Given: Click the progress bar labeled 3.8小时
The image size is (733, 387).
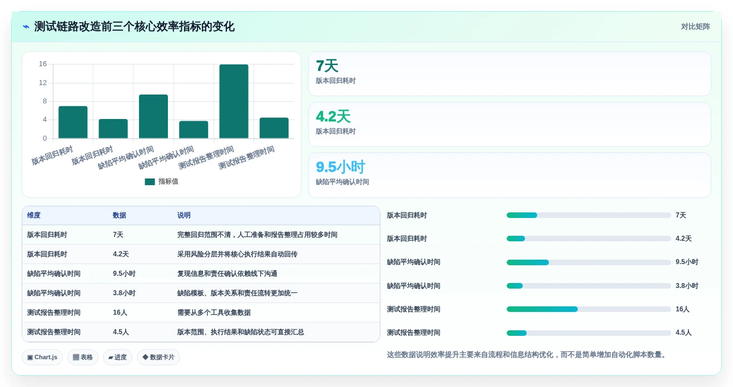Looking at the screenshot, I should click(588, 286).
